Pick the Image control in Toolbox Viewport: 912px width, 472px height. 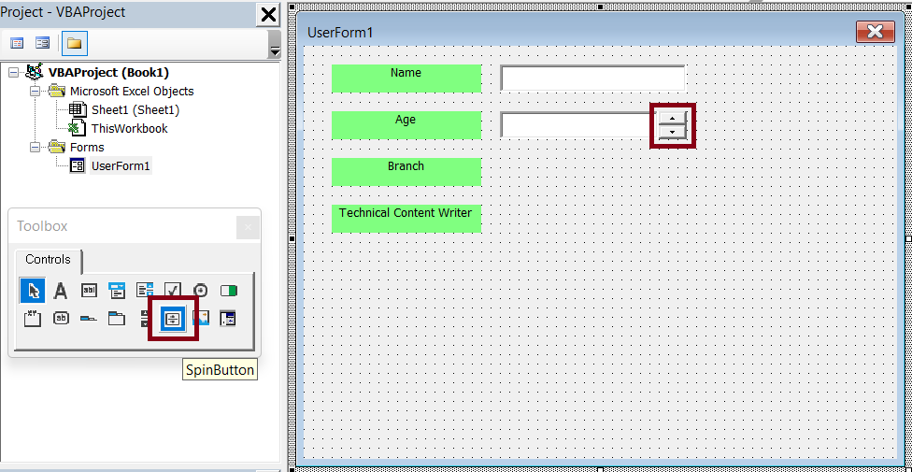[201, 319]
